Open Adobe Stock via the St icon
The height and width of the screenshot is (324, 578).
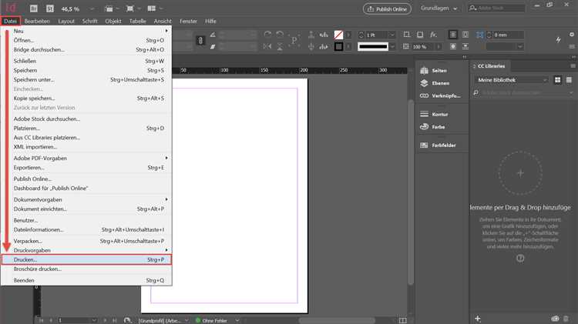pyautogui.click(x=50, y=8)
